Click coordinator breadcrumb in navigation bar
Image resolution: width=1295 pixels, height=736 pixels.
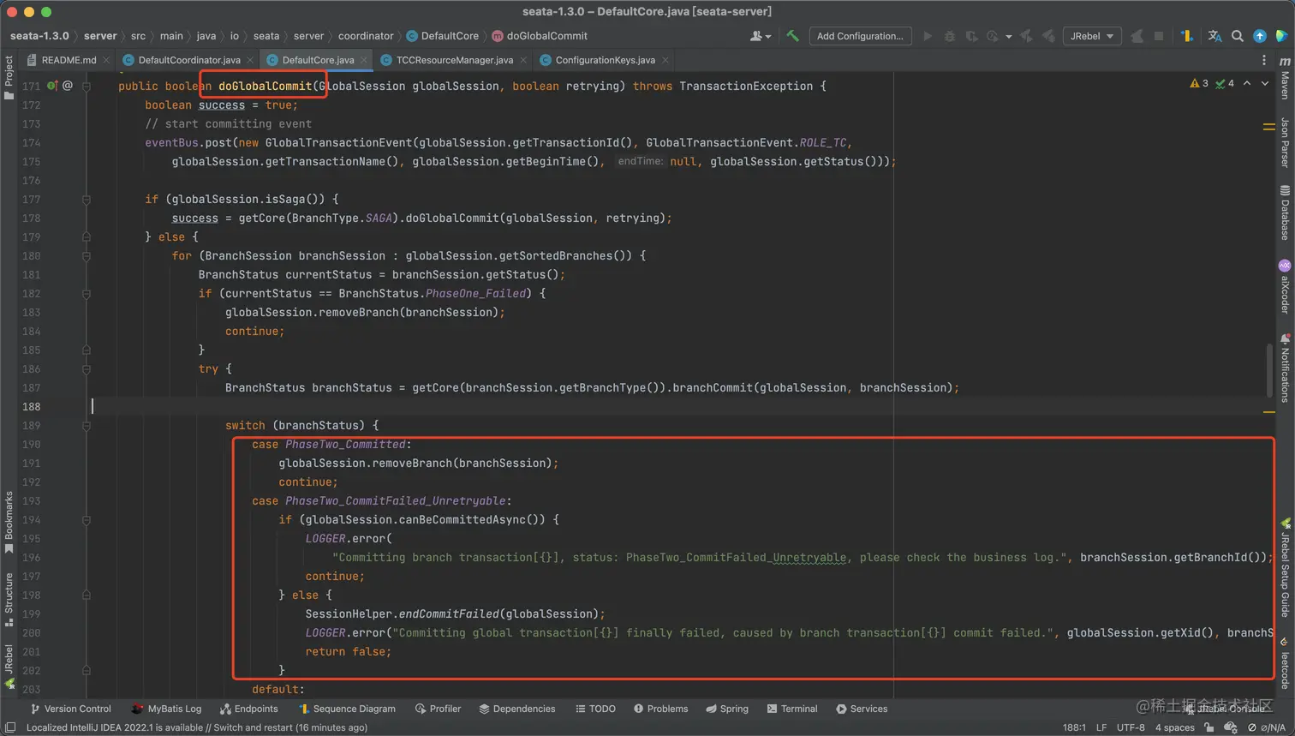coord(366,36)
